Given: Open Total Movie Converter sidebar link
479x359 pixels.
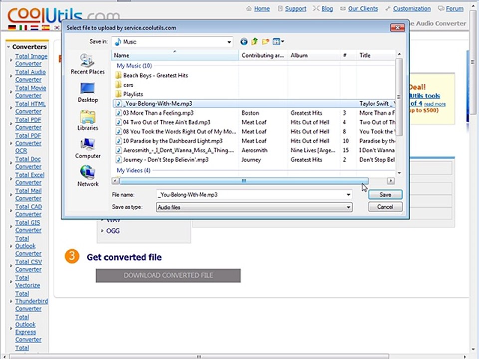Looking at the screenshot, I should (30, 92).
